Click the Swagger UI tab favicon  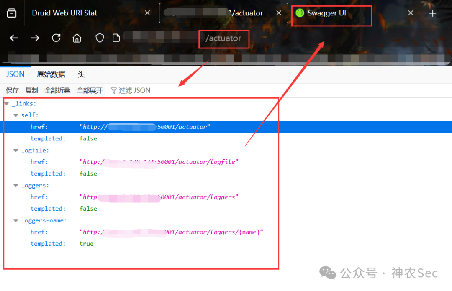(x=300, y=13)
